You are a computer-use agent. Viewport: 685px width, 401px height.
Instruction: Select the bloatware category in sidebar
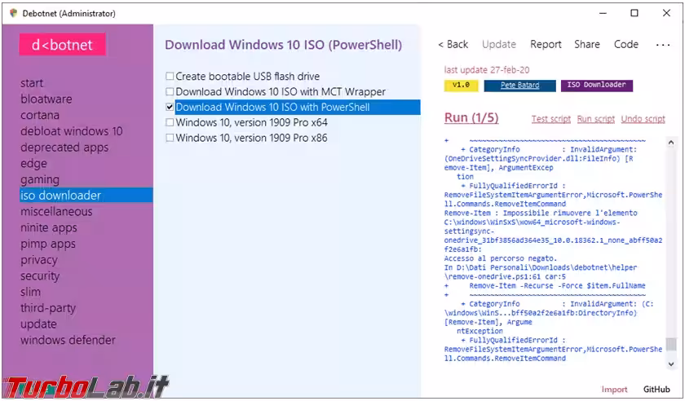pos(46,99)
